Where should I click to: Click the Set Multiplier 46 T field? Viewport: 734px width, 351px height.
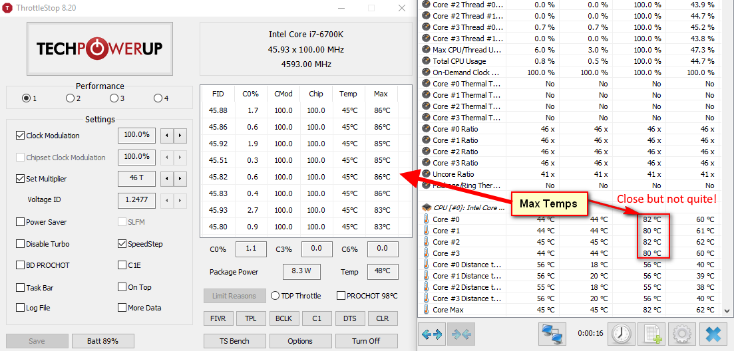(136, 178)
